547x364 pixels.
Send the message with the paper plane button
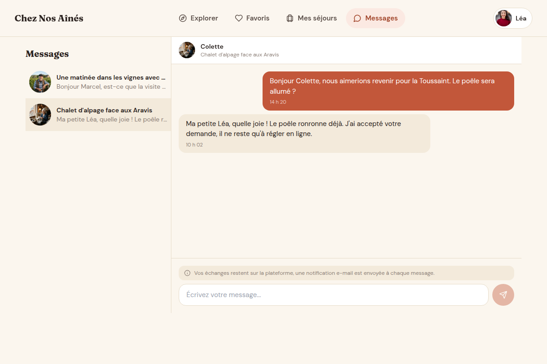point(503,295)
